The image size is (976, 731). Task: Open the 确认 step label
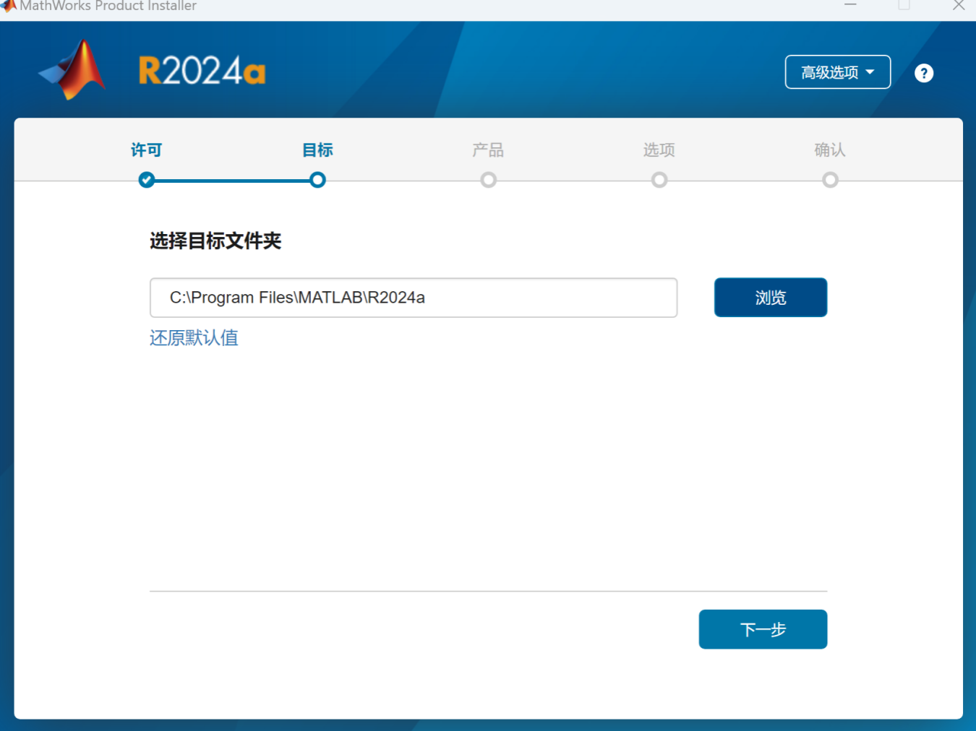click(830, 150)
